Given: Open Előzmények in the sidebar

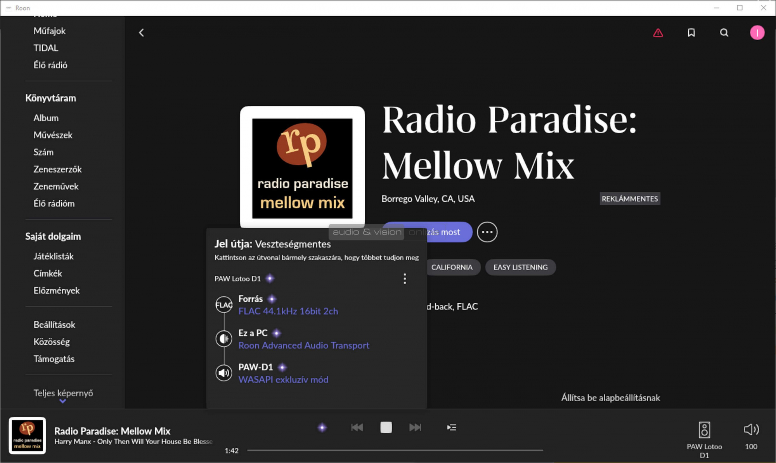Looking at the screenshot, I should [57, 290].
